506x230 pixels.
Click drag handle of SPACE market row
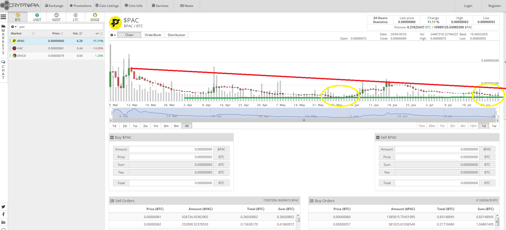coord(10,56)
